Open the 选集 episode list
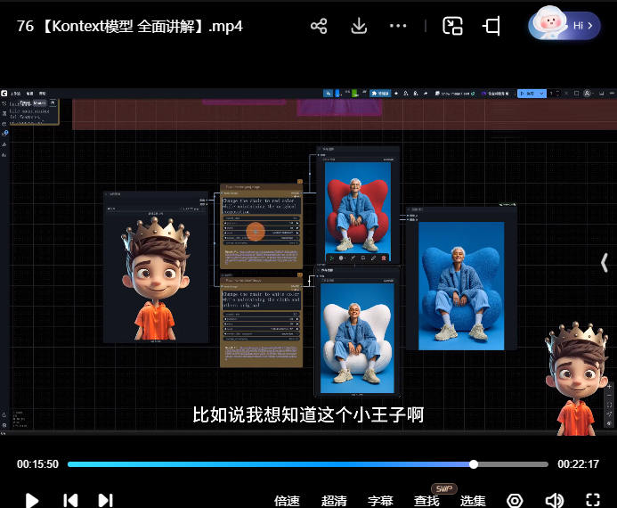This screenshot has width=617, height=508. tap(473, 501)
